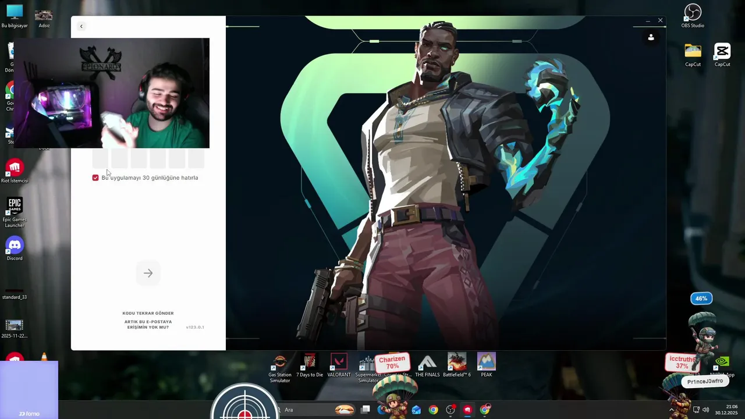Select the CapCut app shortcut with white logo

[x=722, y=55]
